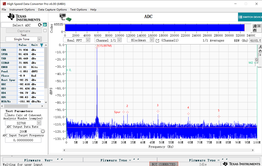The height and width of the screenshot is (166, 262).
Task: Click left arrow of results table horizontal scrollbar
Action: 2,106
